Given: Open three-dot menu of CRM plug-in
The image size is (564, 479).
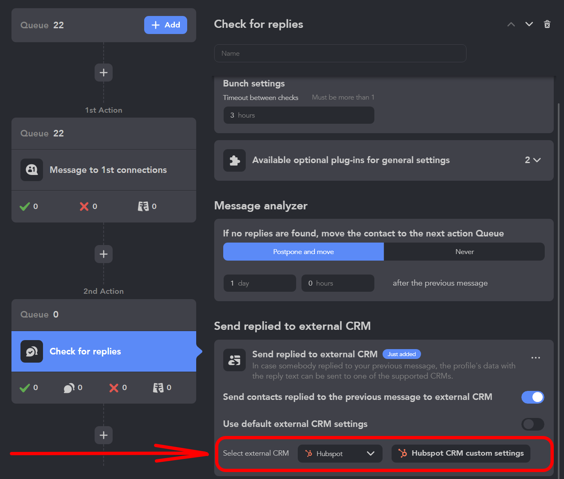Looking at the screenshot, I should pos(536,358).
